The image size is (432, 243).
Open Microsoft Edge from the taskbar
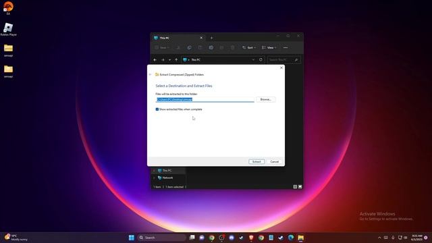click(x=291, y=238)
